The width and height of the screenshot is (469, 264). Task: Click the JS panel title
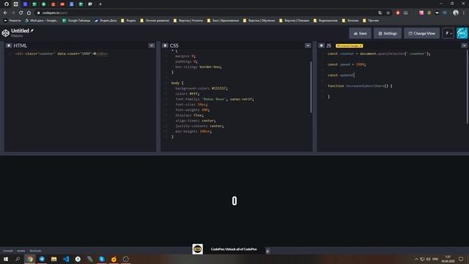[x=329, y=45]
